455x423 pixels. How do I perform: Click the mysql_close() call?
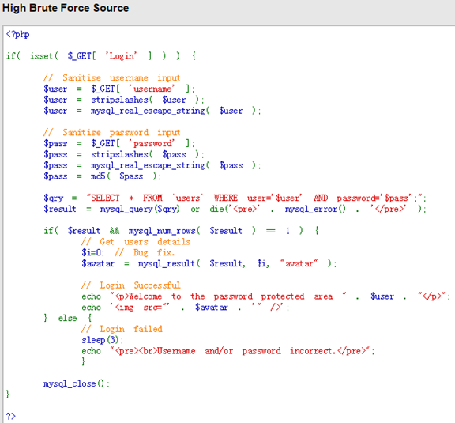click(76, 383)
